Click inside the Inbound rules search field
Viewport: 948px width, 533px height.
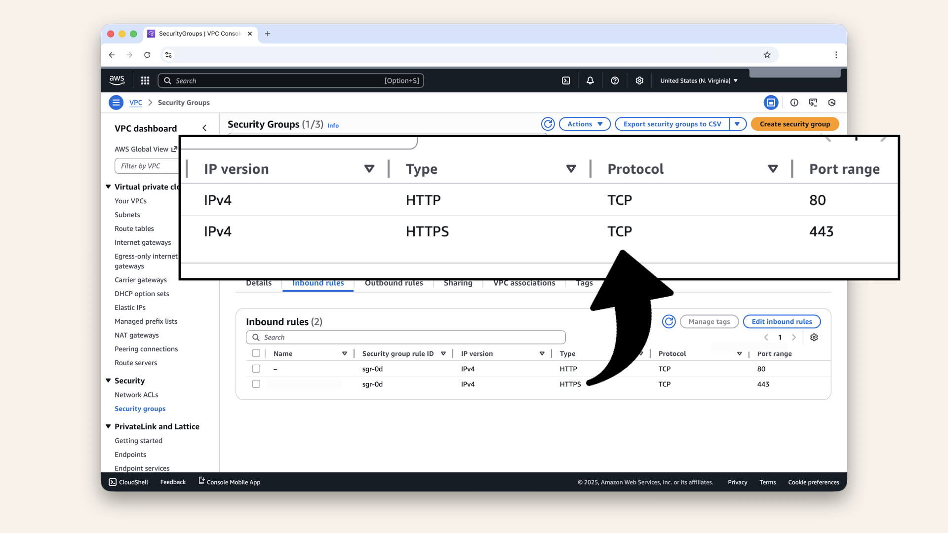(406, 337)
